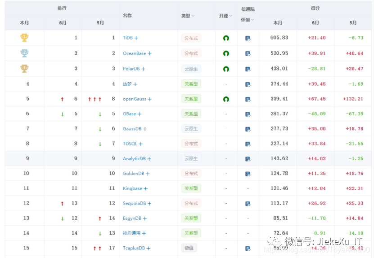Click the 关系型 tag in 达梦 row
Screen dimensions: 374x258
click(x=191, y=84)
